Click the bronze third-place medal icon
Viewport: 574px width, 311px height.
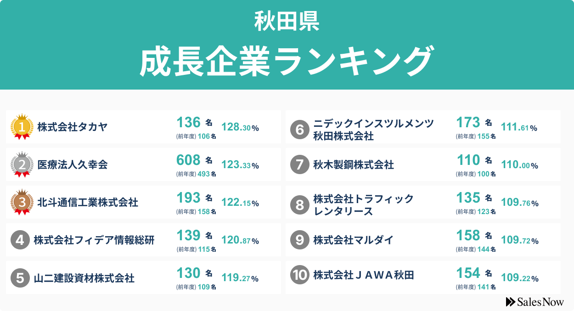point(22,202)
